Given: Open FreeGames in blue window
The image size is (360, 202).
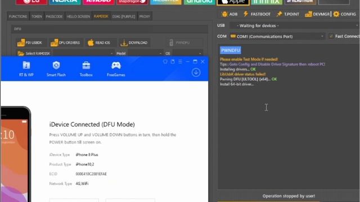Looking at the screenshot, I should pyautogui.click(x=116, y=69).
